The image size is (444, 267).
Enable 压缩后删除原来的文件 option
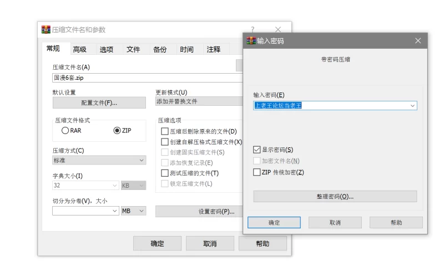click(x=164, y=131)
